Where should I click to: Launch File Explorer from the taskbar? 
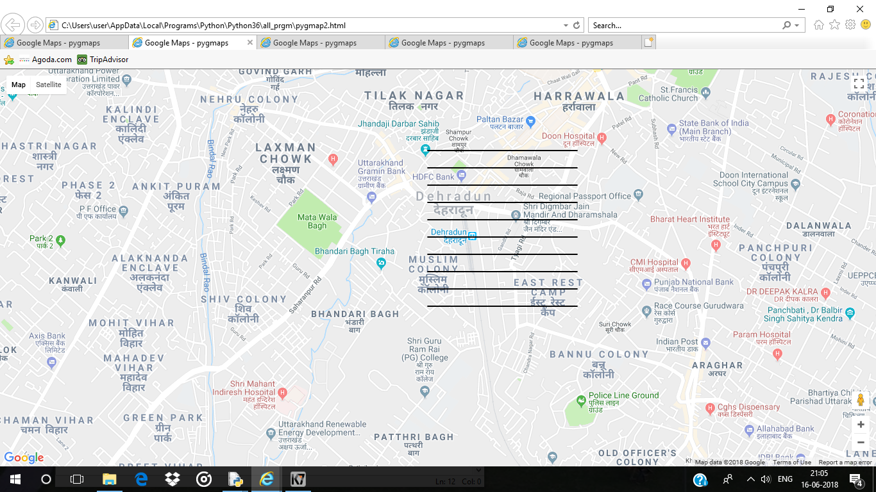[x=110, y=479]
